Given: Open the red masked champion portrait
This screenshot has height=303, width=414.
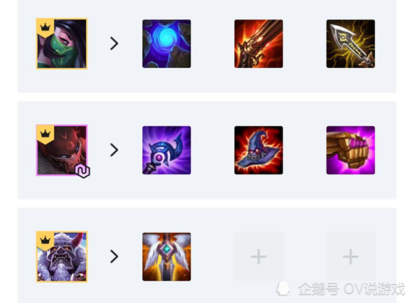Looking at the screenshot, I should 62,150.
